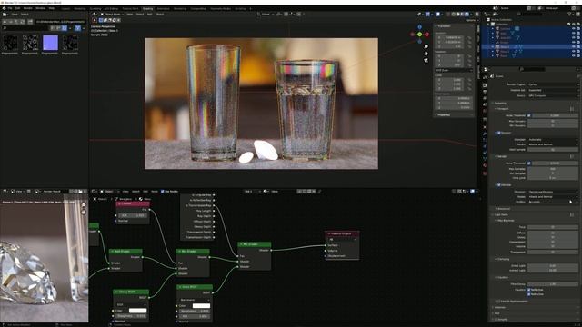This screenshot has width=582, height=327.
Task: Toggle visibility eye of last outliner object
Action: tap(573, 56)
